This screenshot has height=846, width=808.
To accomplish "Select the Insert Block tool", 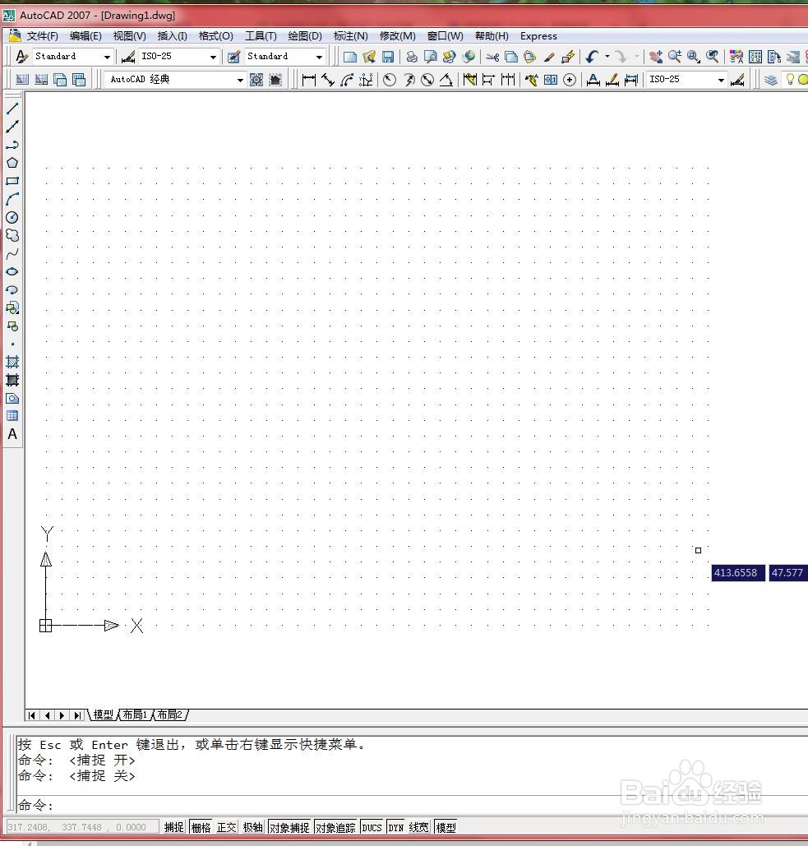I will (x=12, y=308).
